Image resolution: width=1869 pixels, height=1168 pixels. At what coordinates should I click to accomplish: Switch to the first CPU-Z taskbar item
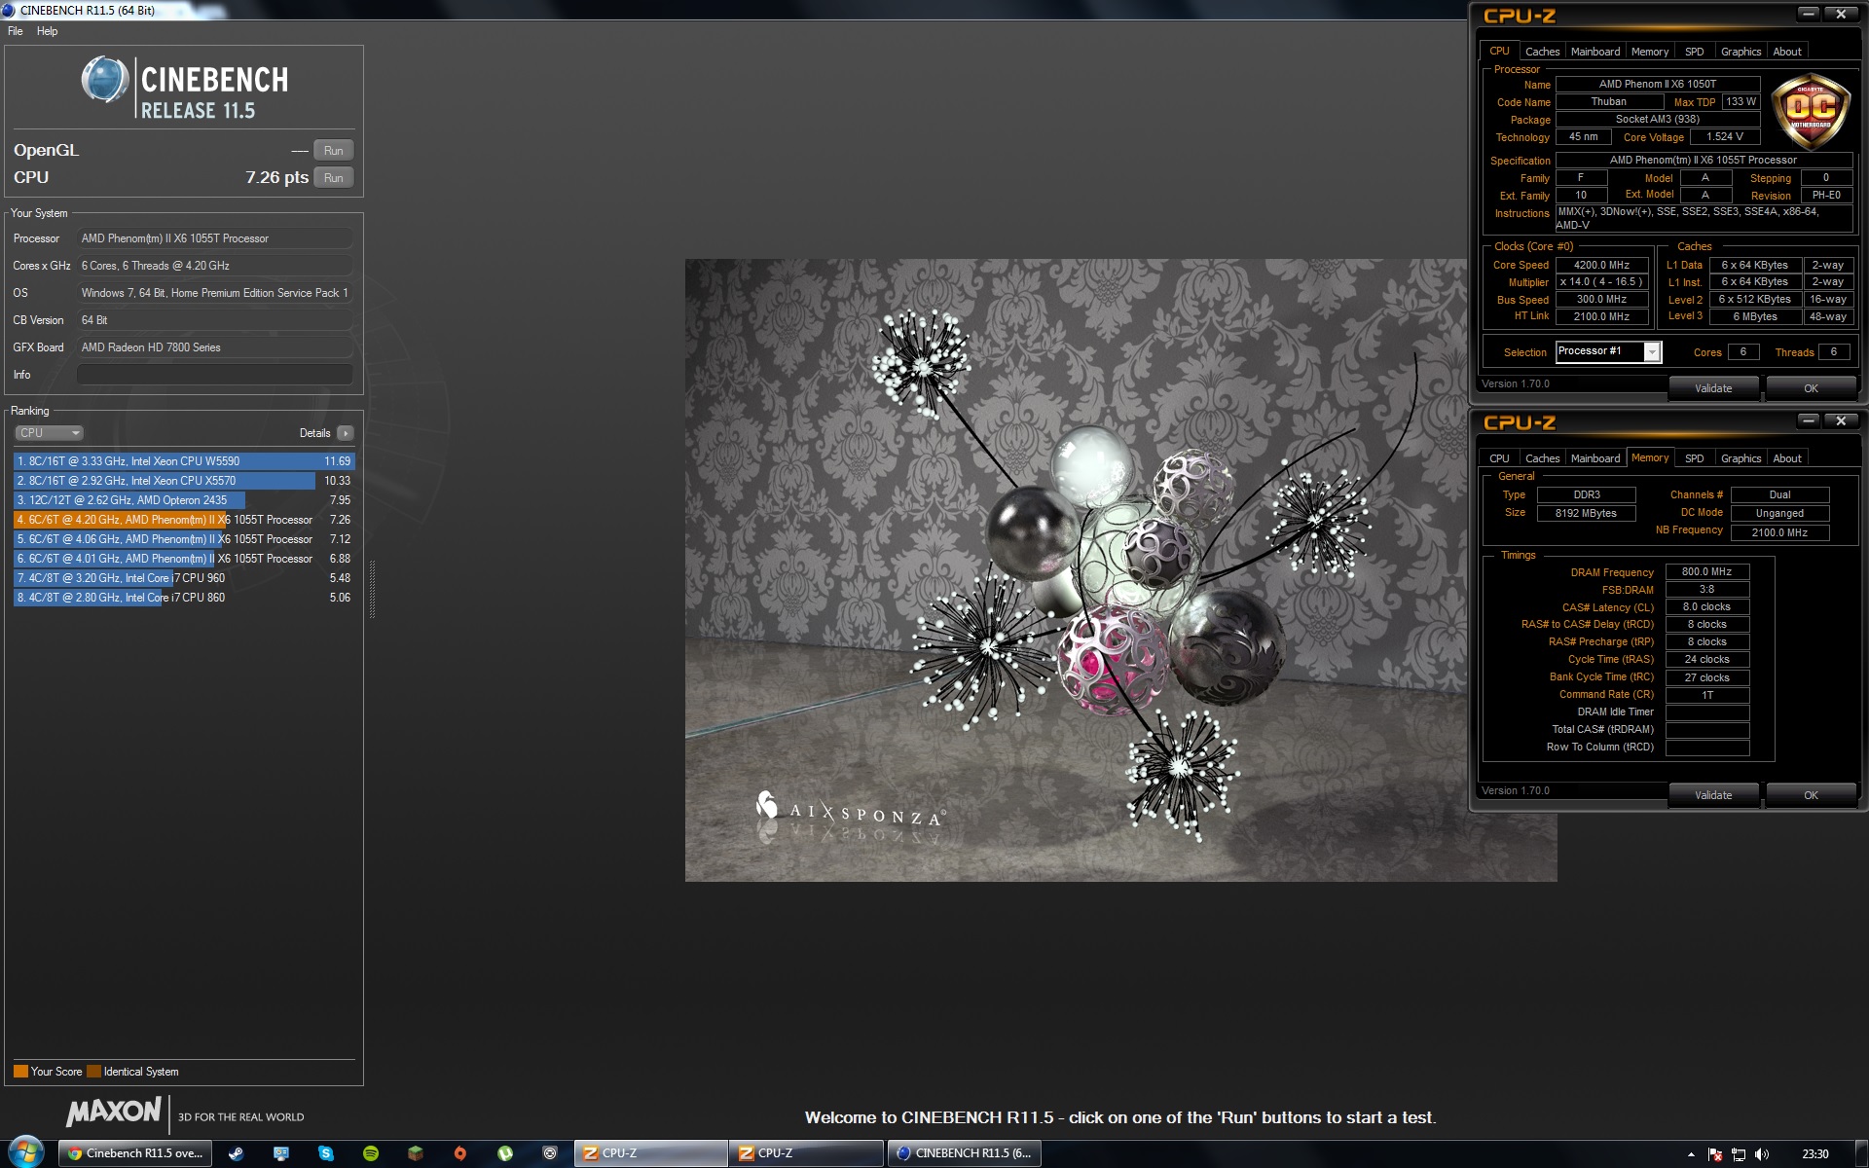click(650, 1153)
